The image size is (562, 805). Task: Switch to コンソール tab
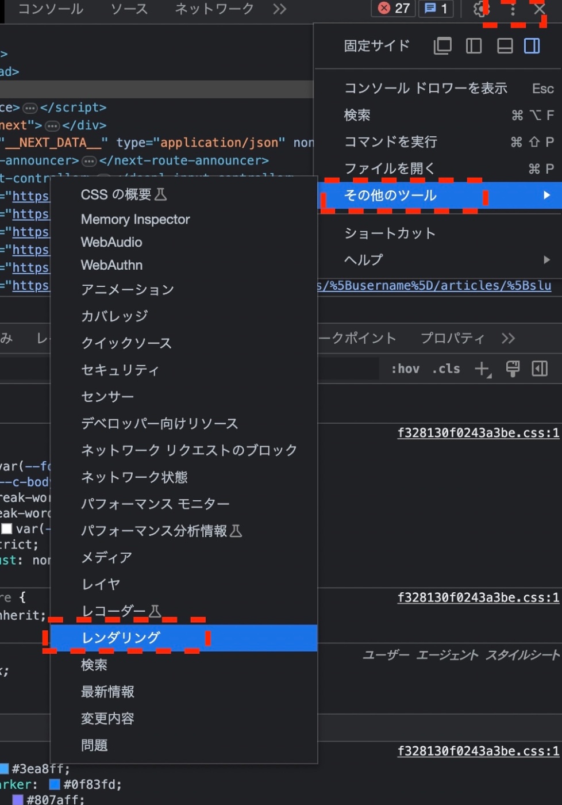51,9
